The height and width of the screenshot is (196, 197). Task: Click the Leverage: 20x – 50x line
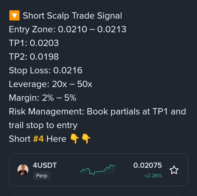pos(50,84)
